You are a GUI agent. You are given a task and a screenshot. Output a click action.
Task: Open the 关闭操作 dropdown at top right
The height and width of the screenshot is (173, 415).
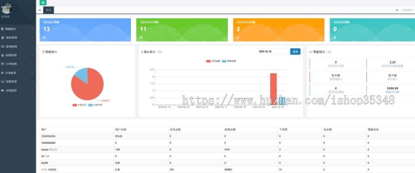point(408,10)
